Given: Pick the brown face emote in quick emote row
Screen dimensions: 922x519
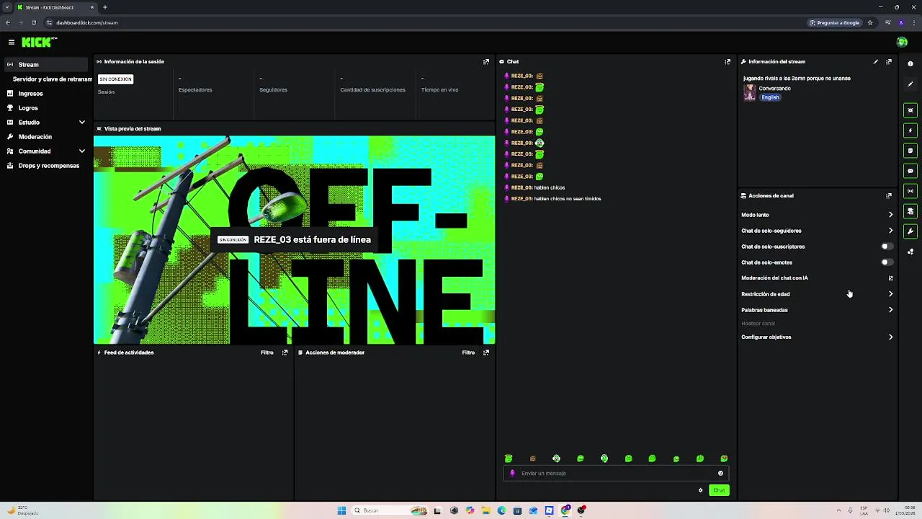Looking at the screenshot, I should tap(533, 458).
